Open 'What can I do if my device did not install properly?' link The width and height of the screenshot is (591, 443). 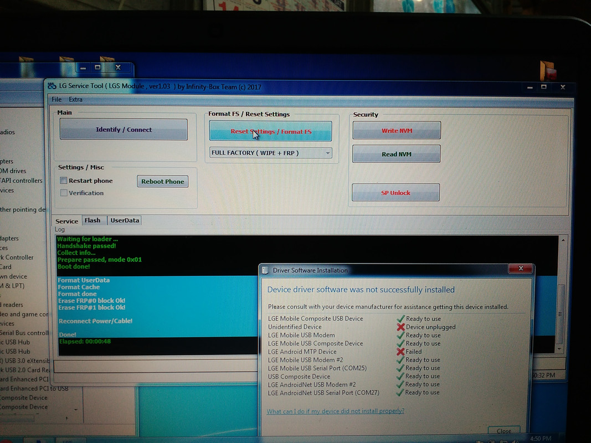(x=336, y=411)
